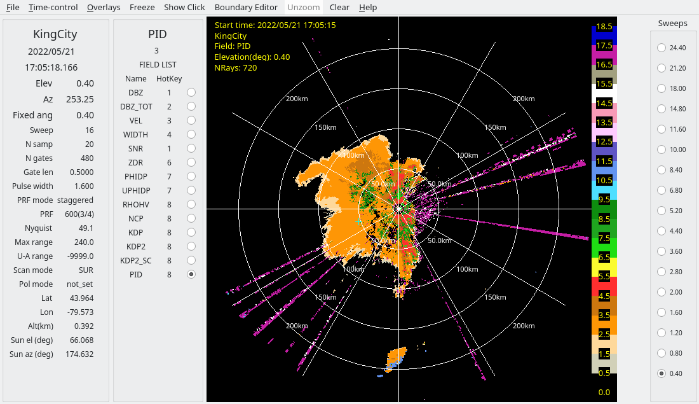This screenshot has width=699, height=404.
Task: Switch to the 0.80 degree sweep
Action: coord(662,353)
